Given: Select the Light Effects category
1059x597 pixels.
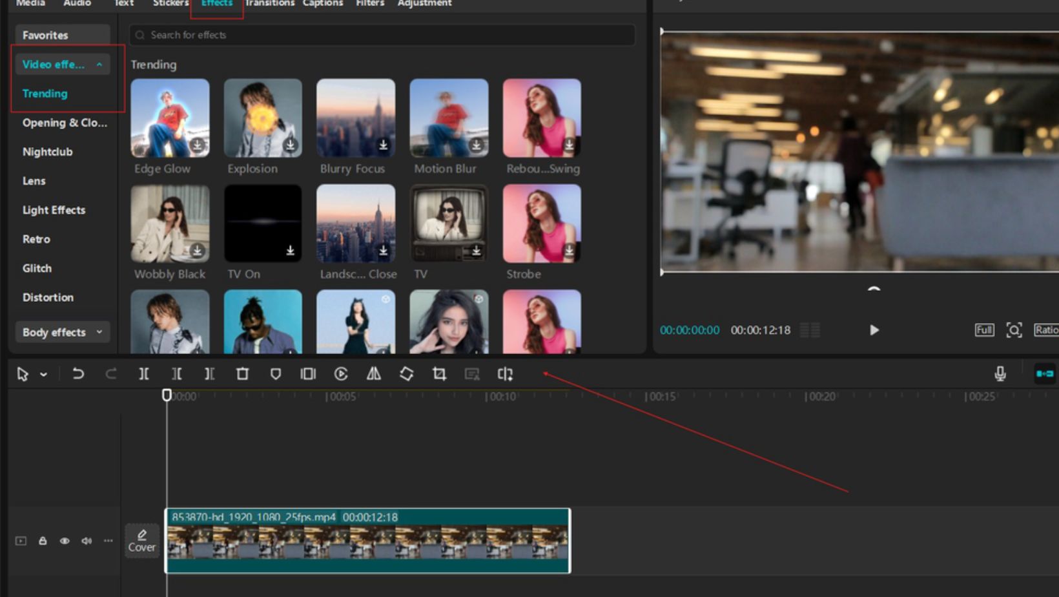Looking at the screenshot, I should tap(54, 210).
